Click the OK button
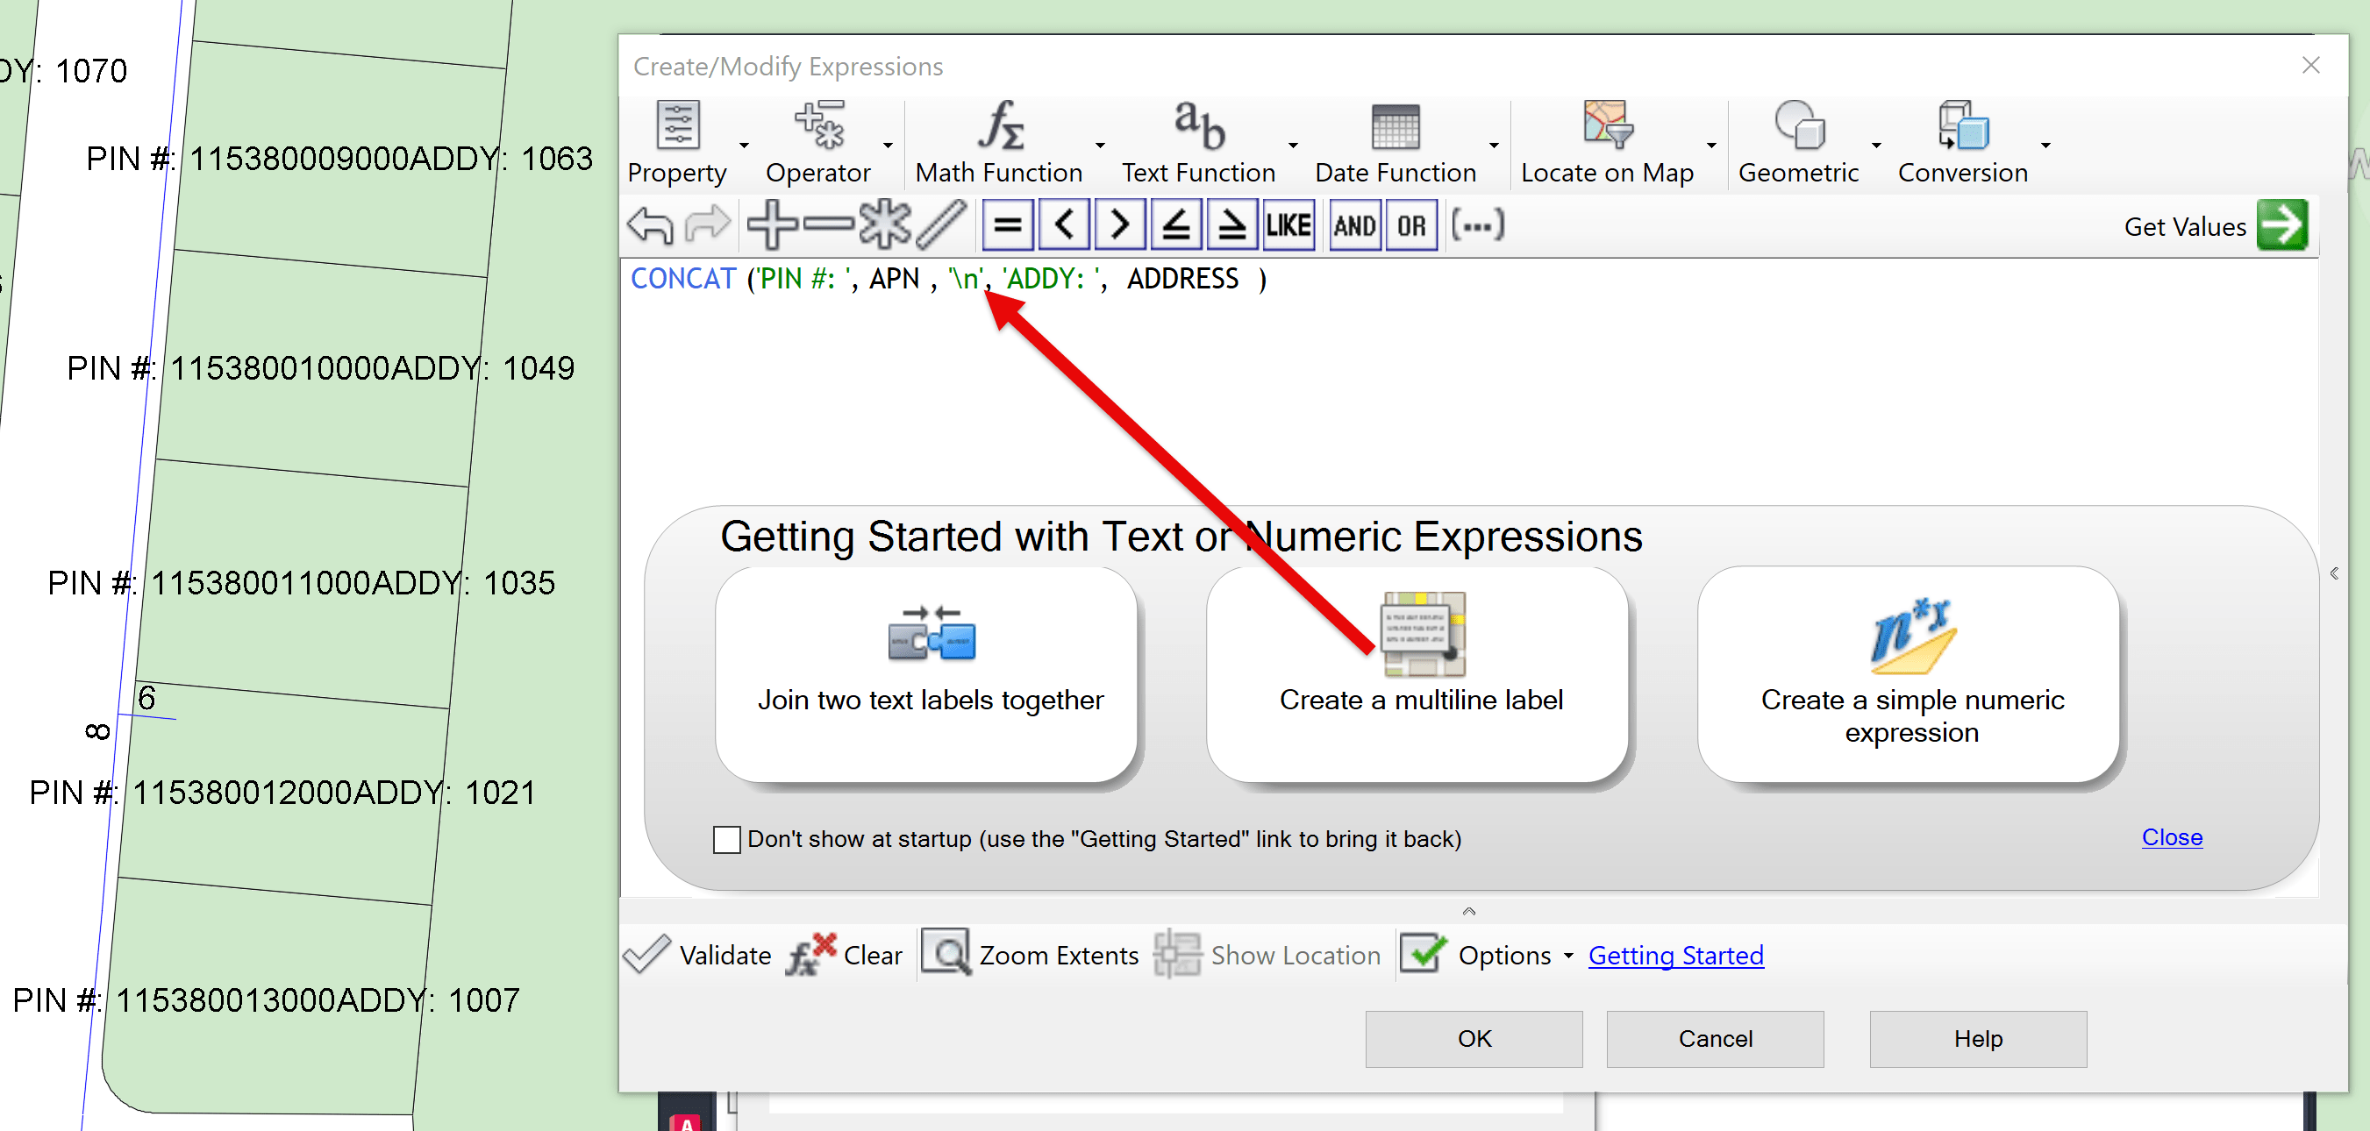The width and height of the screenshot is (2370, 1131). [1473, 1039]
